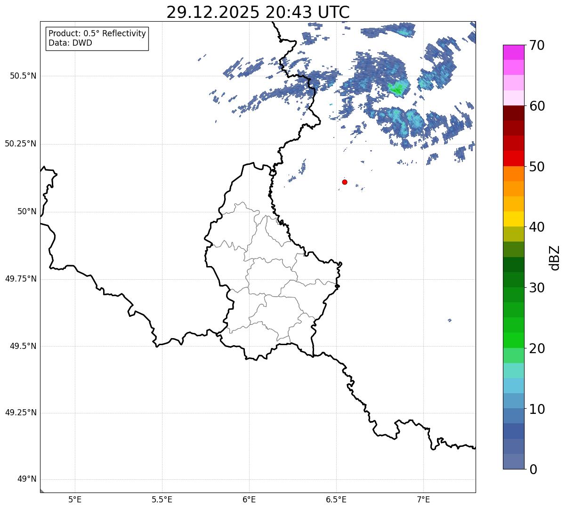Click the latitude label 49.75°N
Image resolution: width=566 pixels, height=509 pixels.
(20, 279)
